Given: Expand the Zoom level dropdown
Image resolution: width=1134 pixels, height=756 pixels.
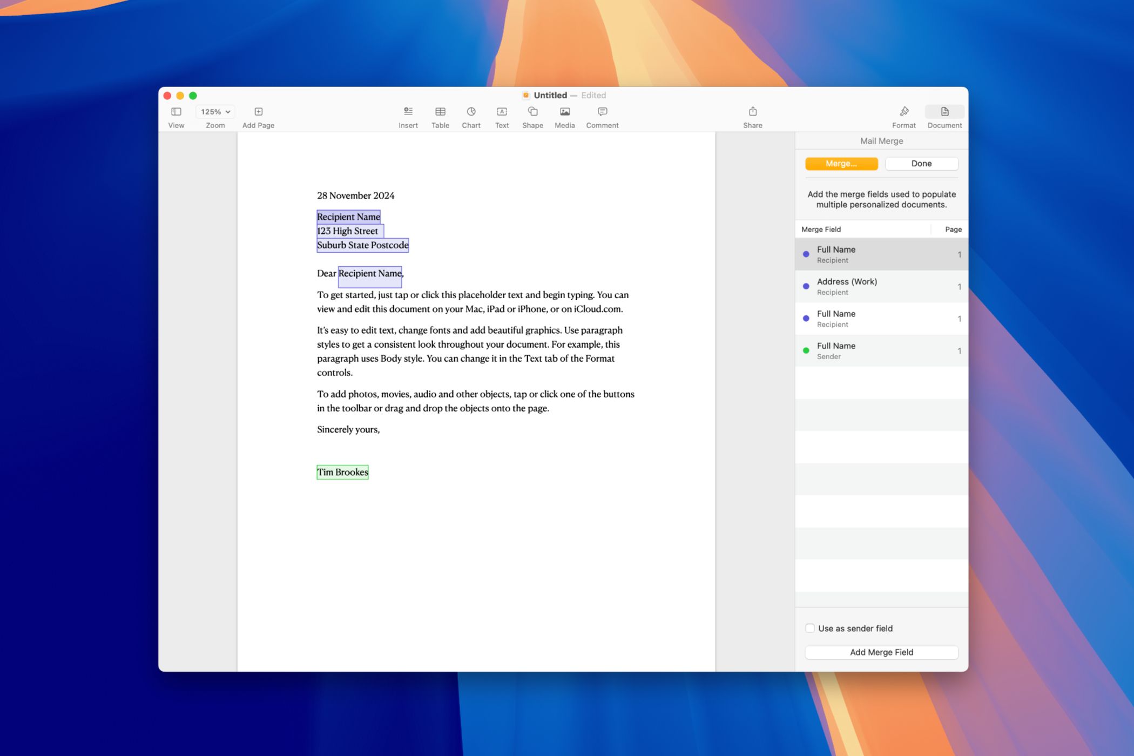Looking at the screenshot, I should [213, 112].
